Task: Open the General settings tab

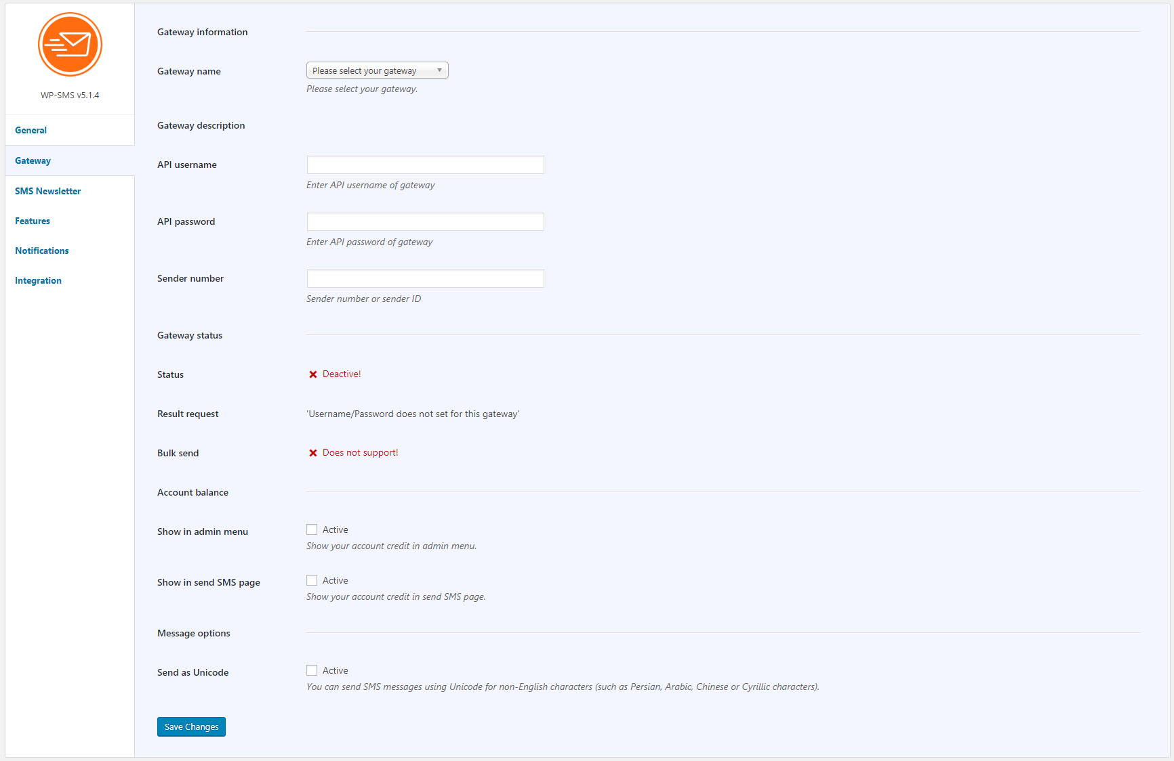Action: (x=70, y=130)
